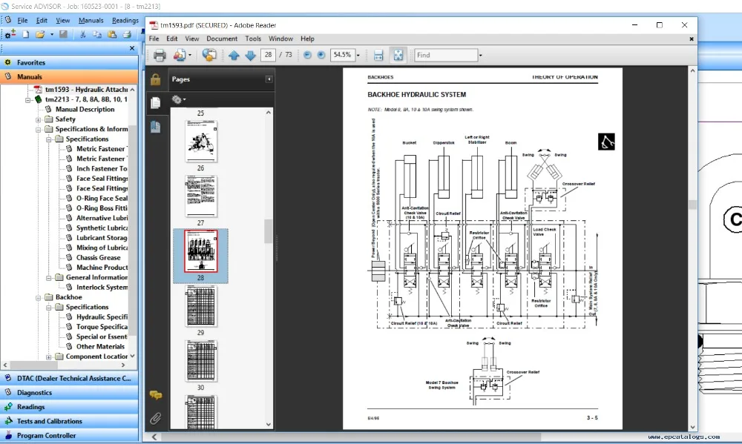Click the print icon in Adobe Reader toolbar

tap(160, 56)
